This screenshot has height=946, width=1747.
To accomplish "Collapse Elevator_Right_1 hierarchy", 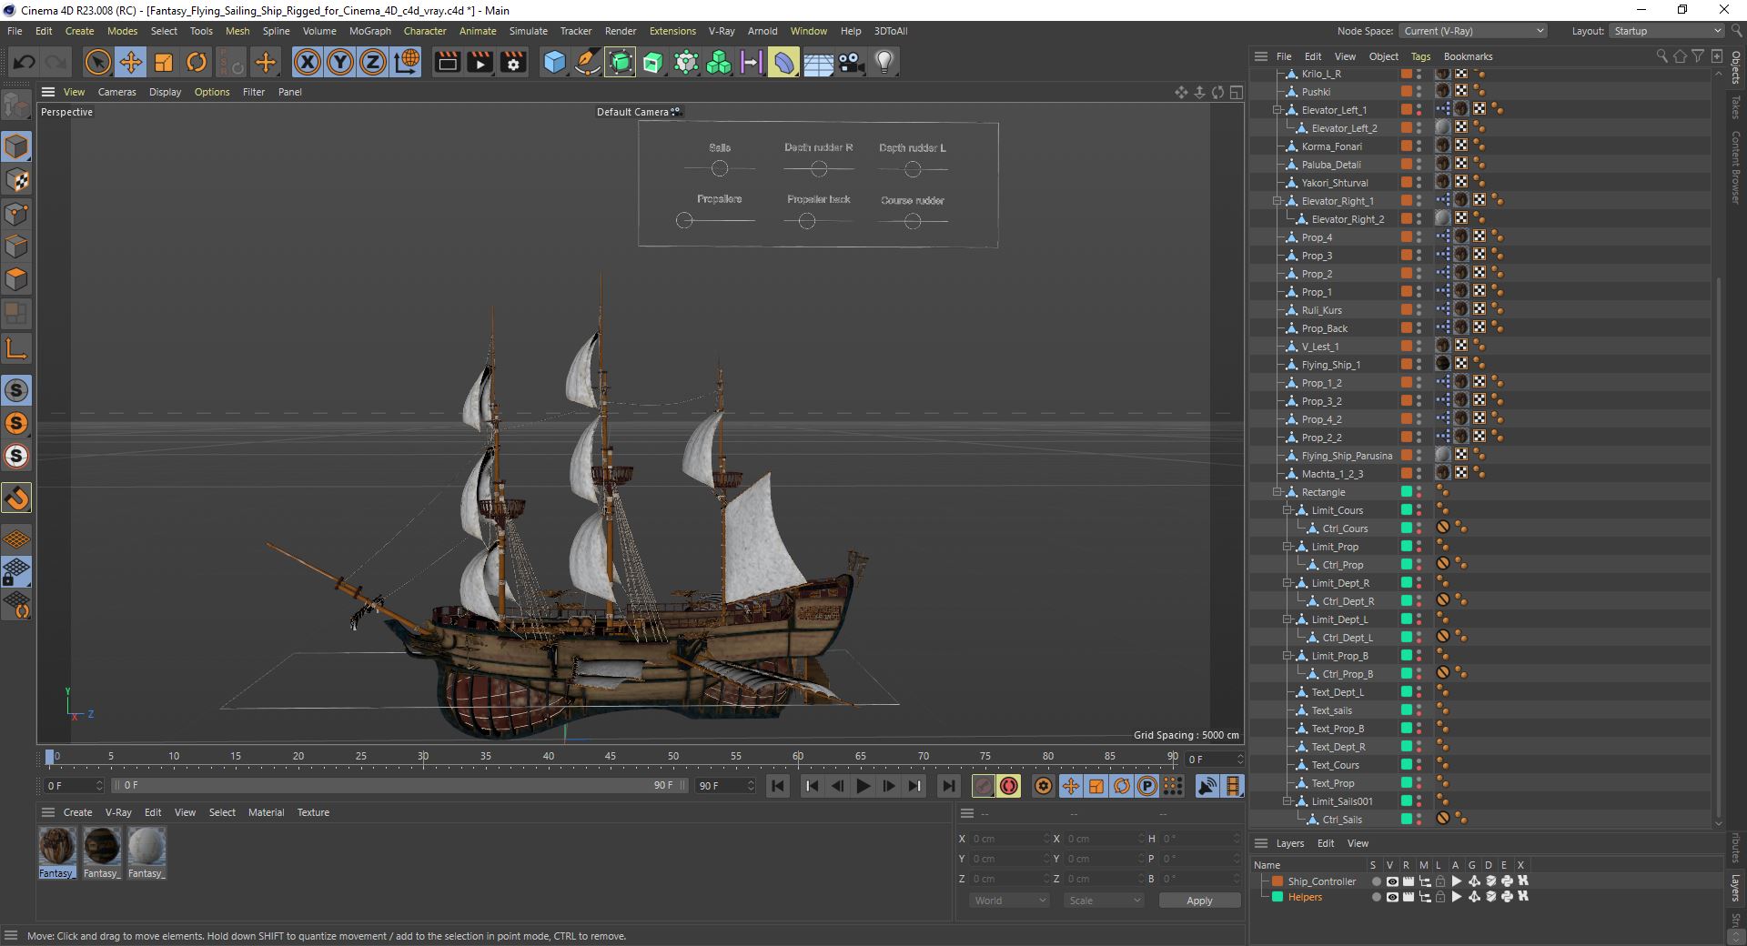I will pyautogui.click(x=1277, y=201).
